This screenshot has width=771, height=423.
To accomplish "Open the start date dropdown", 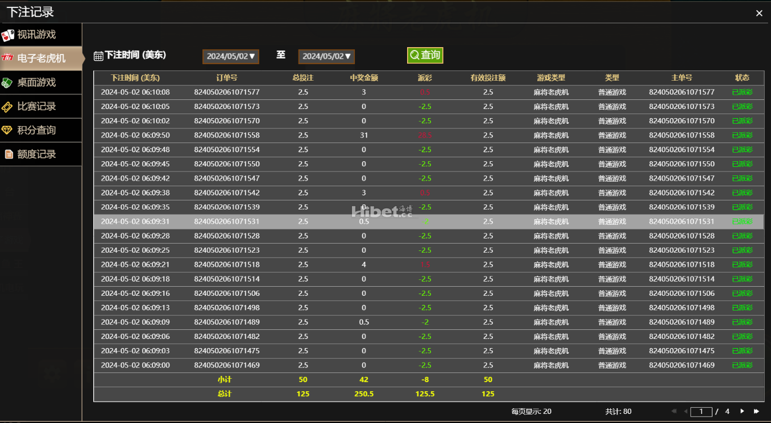I will click(x=231, y=56).
